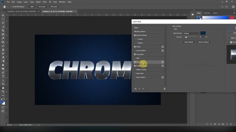Click the Change Screen Mode icon

(x=3, y=111)
